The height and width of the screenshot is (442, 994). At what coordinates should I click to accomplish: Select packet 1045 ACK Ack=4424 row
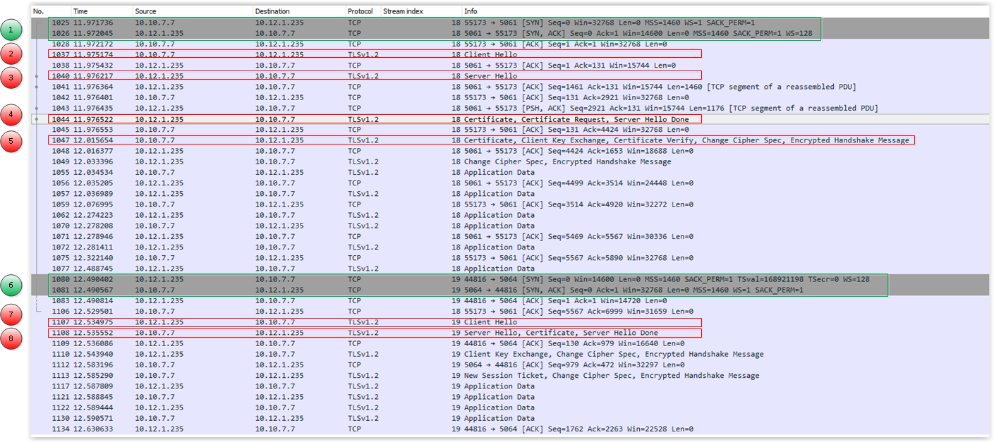509,130
